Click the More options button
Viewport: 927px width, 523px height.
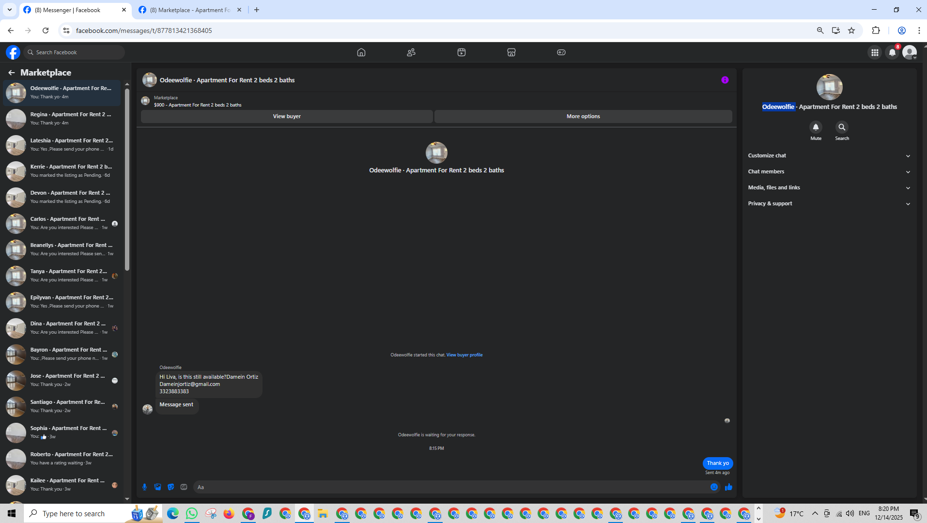pyautogui.click(x=583, y=116)
